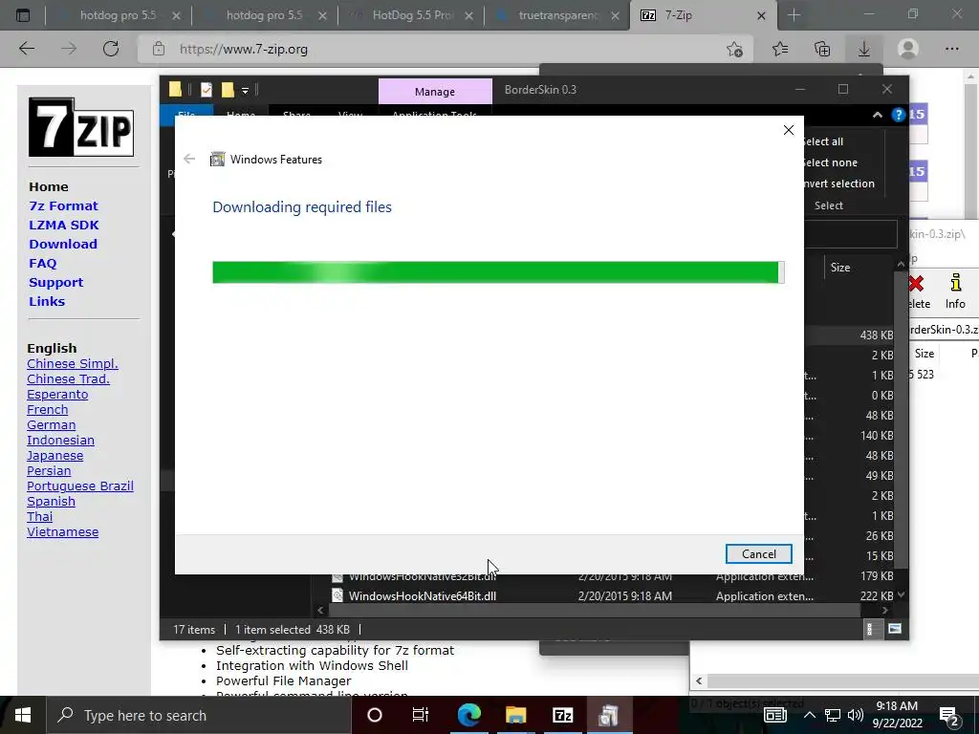Click the Explorer vertical scrollbar down arrow

click(901, 595)
